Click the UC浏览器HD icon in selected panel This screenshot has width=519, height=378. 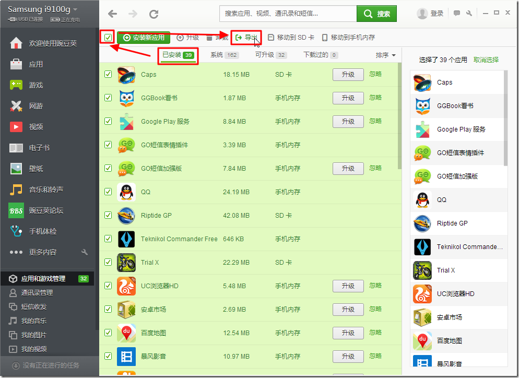coord(422,294)
